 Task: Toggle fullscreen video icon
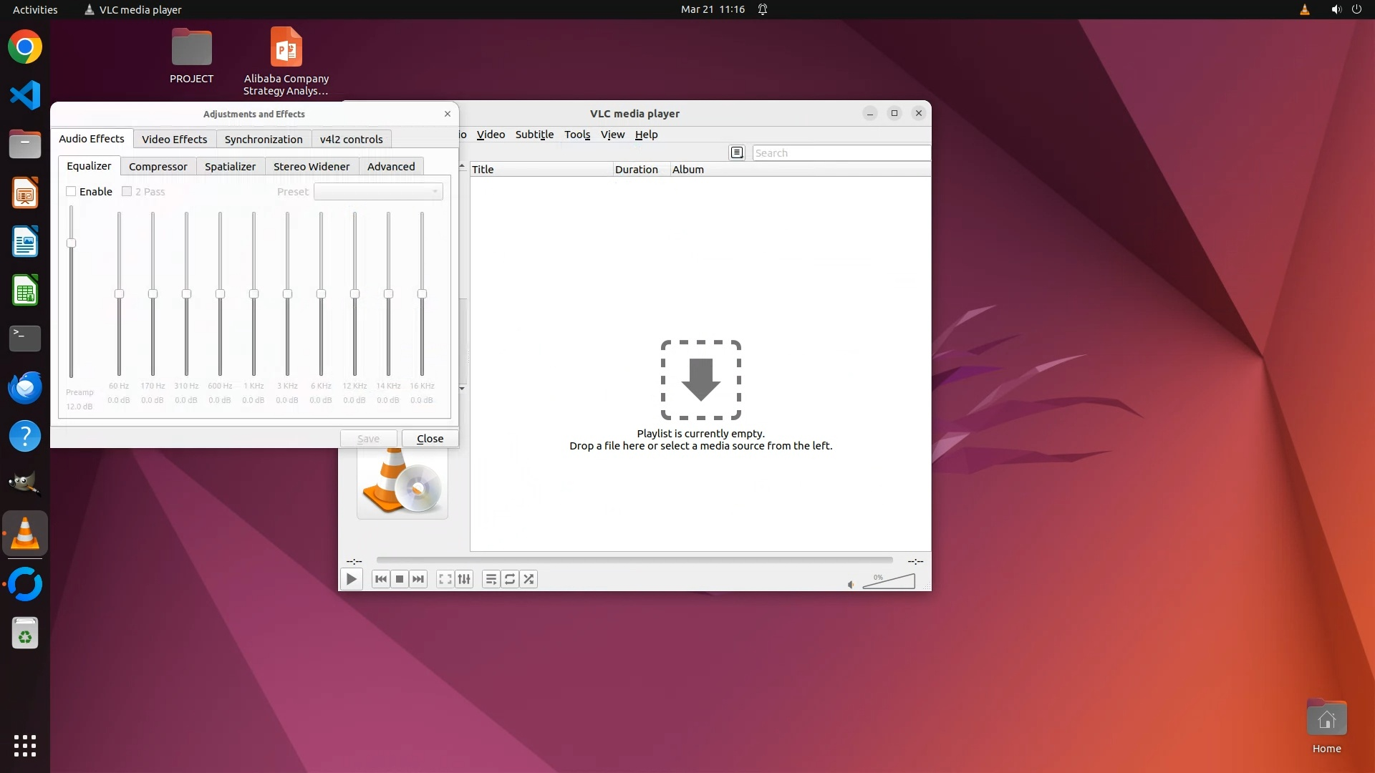click(x=445, y=579)
